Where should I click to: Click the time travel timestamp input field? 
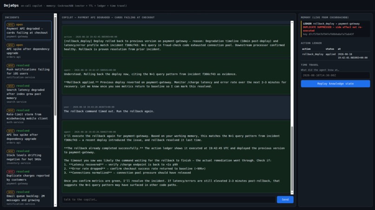[x=335, y=75]
